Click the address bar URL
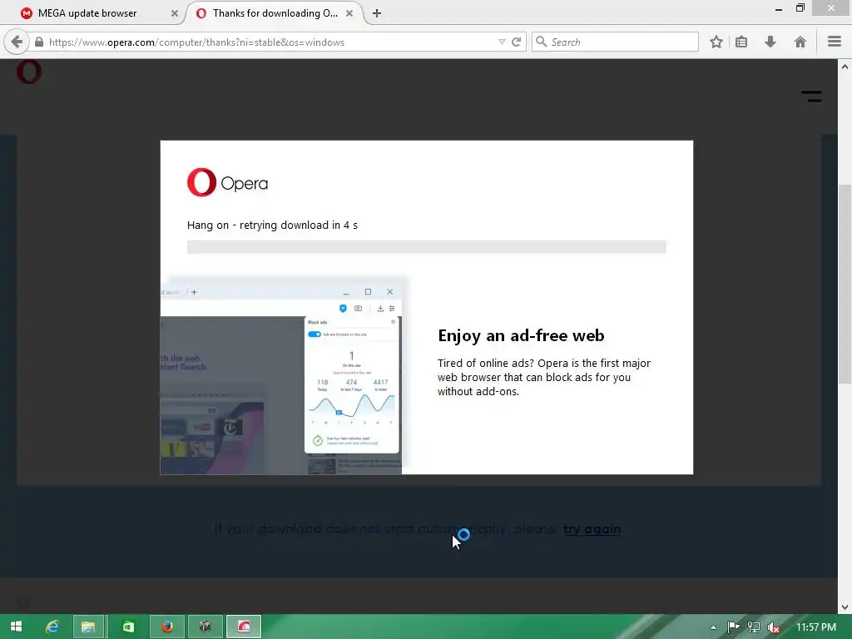This screenshot has width=852, height=639. click(196, 42)
